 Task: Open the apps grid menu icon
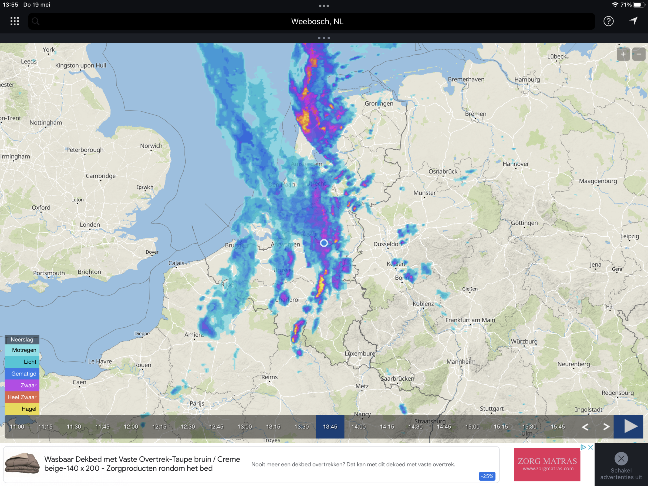[x=15, y=21]
